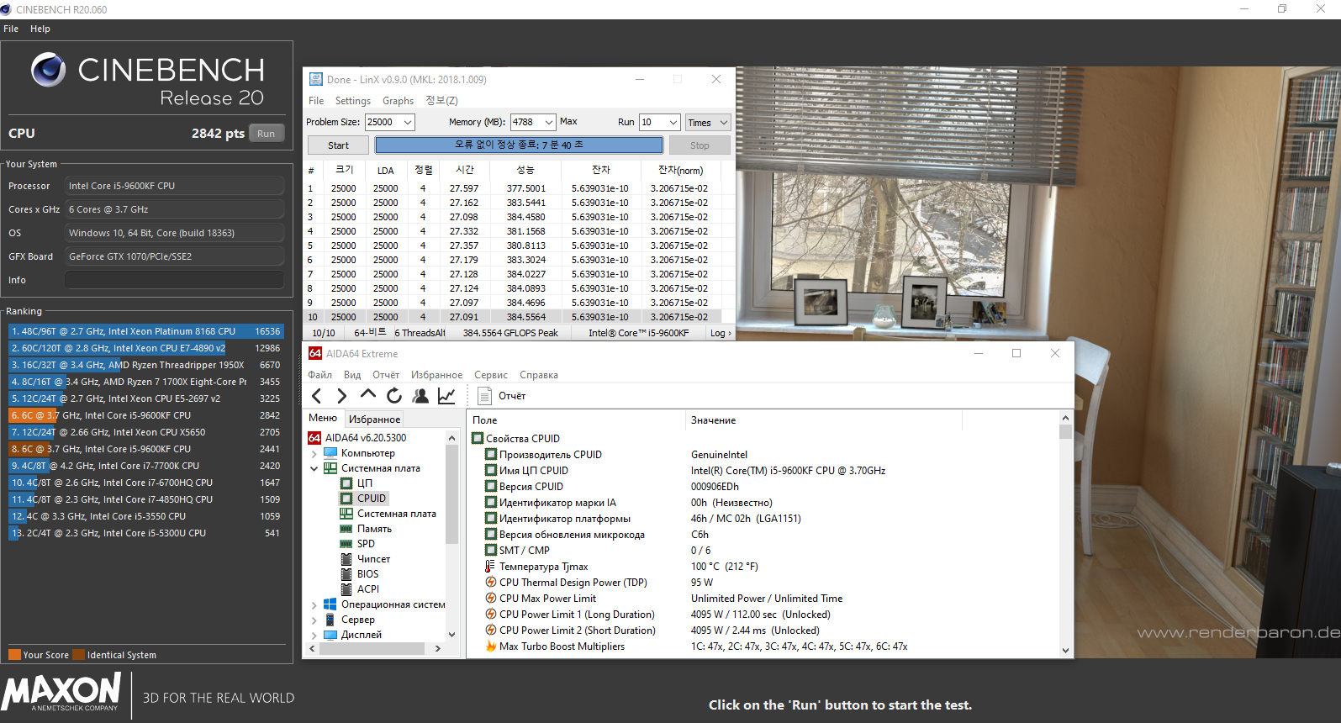Viewport: 1341px width, 723px height.
Task: Click the Stop button in LinX
Action: point(700,145)
